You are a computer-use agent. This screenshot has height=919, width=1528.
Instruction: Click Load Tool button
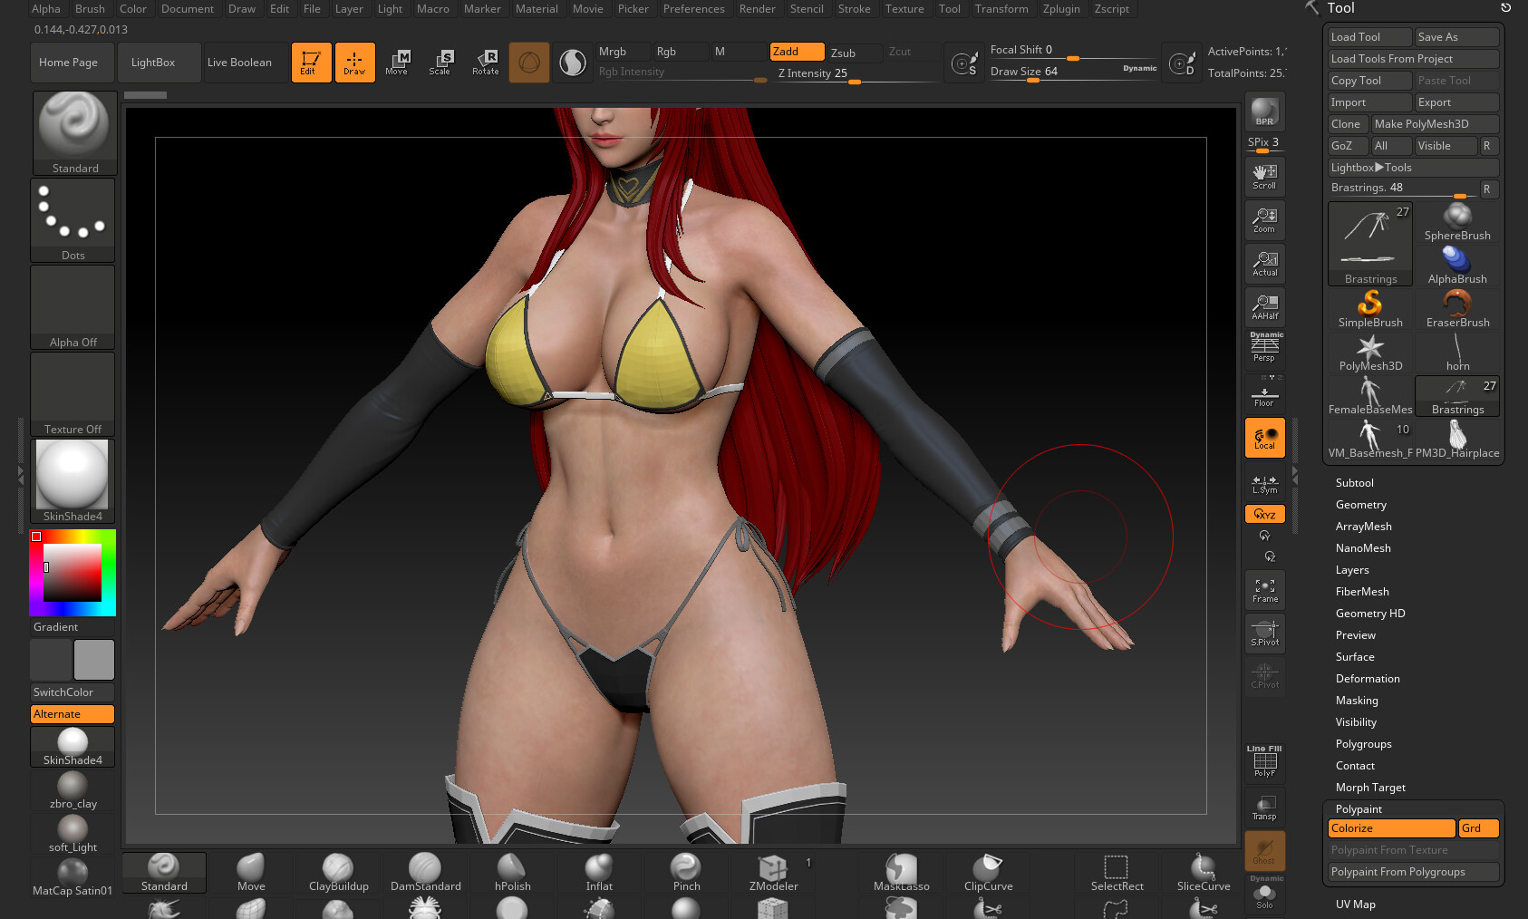click(1369, 37)
